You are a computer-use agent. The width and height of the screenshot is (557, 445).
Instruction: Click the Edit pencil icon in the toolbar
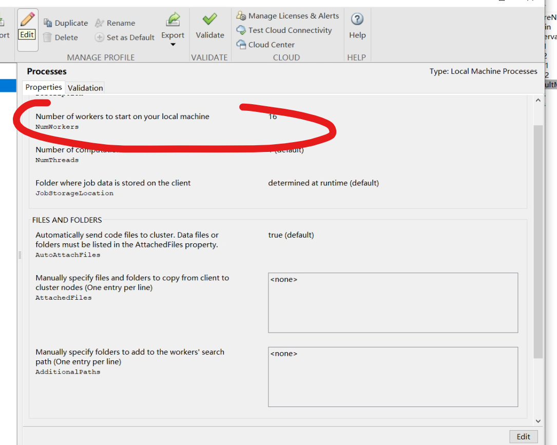point(27,21)
